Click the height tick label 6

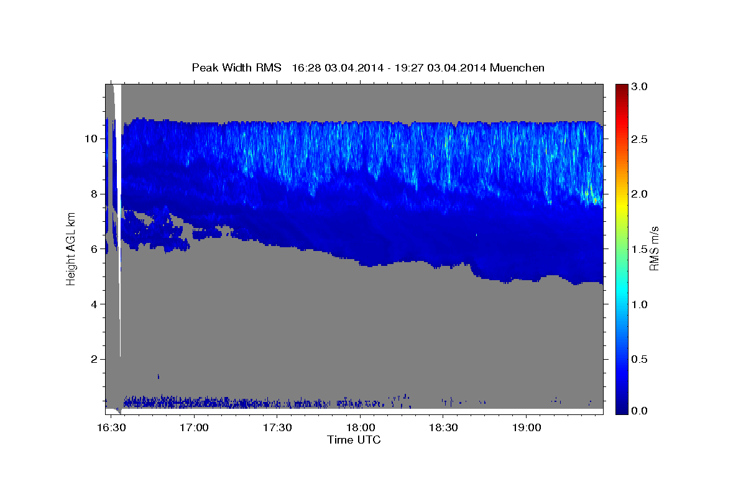[x=96, y=248]
